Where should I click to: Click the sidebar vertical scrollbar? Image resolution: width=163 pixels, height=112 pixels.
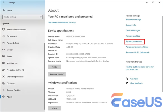[44, 76]
